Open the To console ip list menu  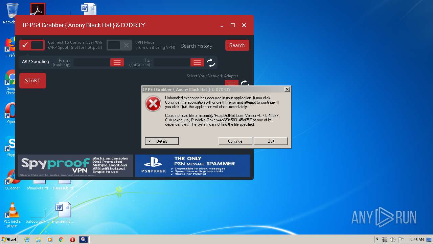coord(197,62)
